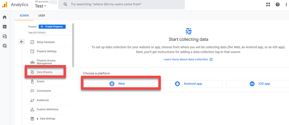Open the Explore icon in left rail
289x125 pixels.
tap(5, 36)
